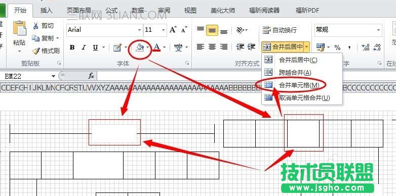Open the 福昕阅读器 ribbon tab
396x196 pixels.
point(264,10)
